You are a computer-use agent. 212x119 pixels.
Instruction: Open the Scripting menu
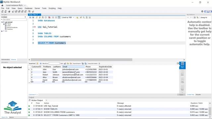point(52,8)
